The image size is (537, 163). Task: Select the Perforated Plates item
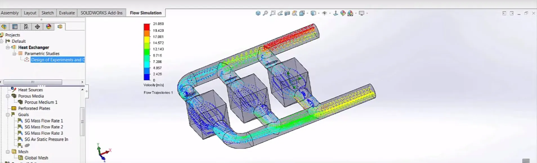34,108
